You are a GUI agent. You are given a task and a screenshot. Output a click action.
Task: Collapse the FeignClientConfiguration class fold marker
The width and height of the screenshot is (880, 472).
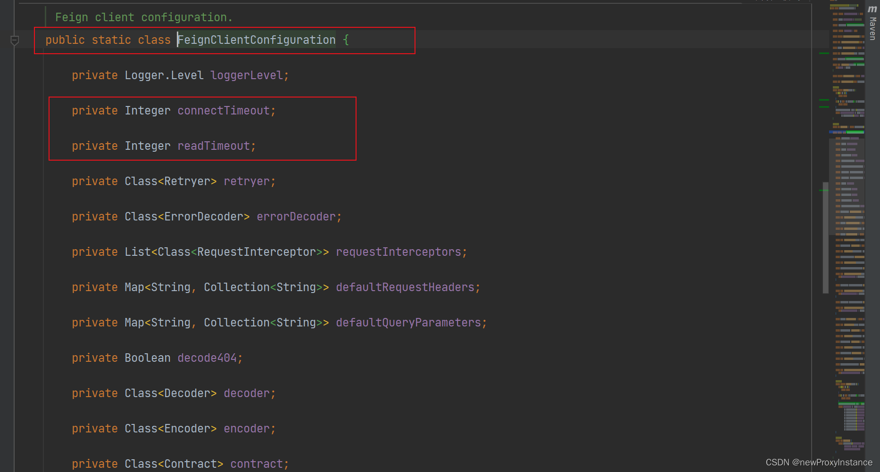click(15, 41)
